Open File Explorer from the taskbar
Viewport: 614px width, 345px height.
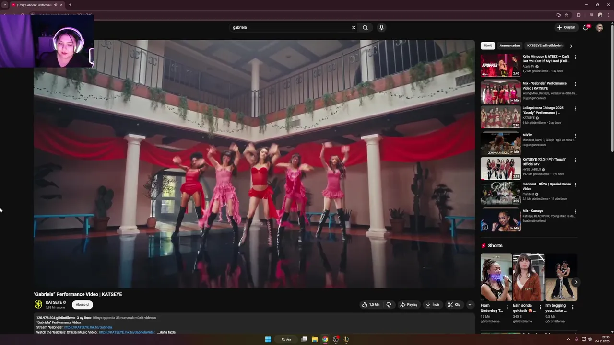click(x=315, y=339)
